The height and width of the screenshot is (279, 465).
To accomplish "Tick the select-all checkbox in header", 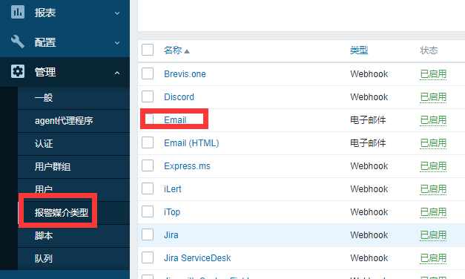I will tap(148, 50).
